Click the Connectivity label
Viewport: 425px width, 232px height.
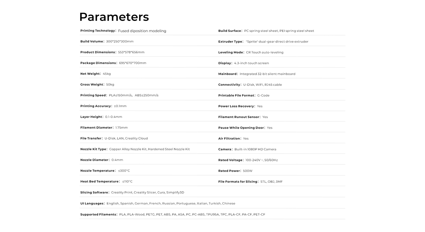pyautogui.click(x=229, y=85)
